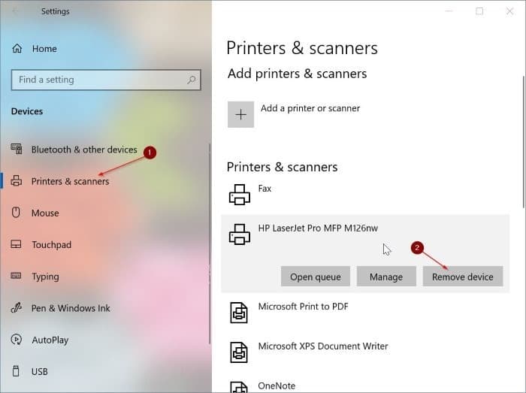Select Microsoft XPS Document Writer entry
526x393 pixels.
tap(365, 352)
